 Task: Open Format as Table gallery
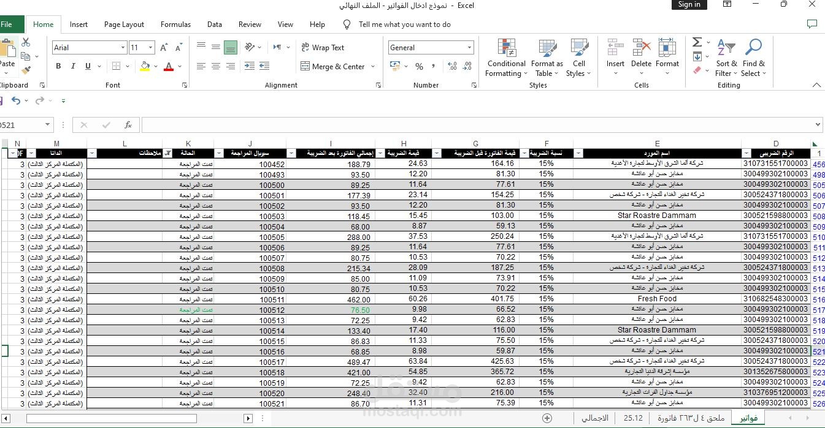[x=547, y=58]
